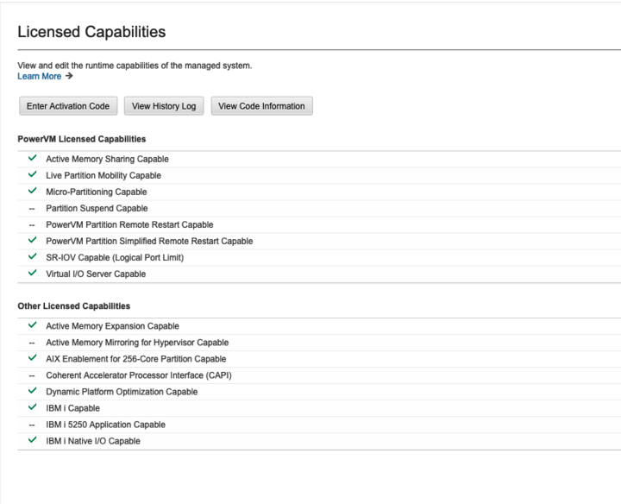Select the AIX Enablement for 256-Core Partition row
Image resolution: width=621 pixels, height=504 pixels.
(319, 359)
